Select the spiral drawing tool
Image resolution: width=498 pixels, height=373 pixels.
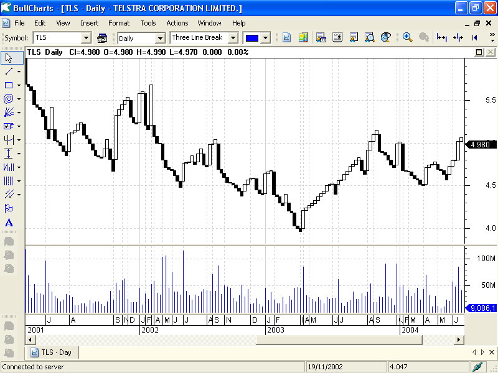tap(9, 99)
